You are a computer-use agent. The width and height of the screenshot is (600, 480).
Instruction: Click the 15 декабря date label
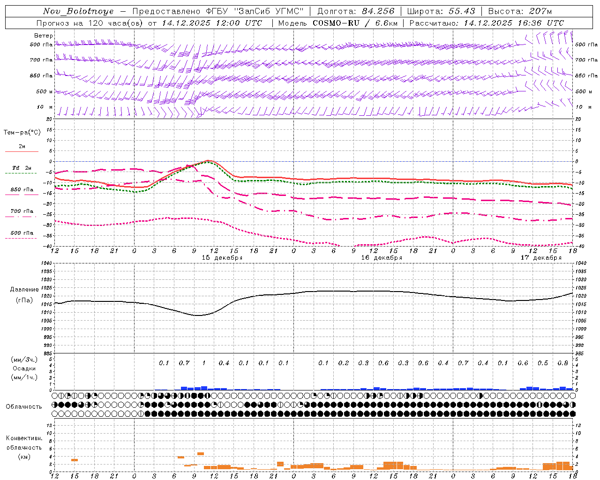[x=222, y=258]
